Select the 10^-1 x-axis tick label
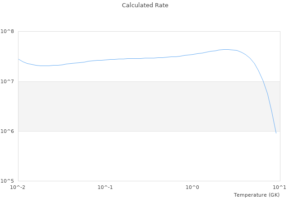 coord(105,187)
